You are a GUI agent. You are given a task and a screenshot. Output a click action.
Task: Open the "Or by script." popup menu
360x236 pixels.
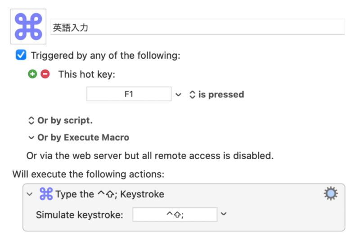pyautogui.click(x=60, y=121)
